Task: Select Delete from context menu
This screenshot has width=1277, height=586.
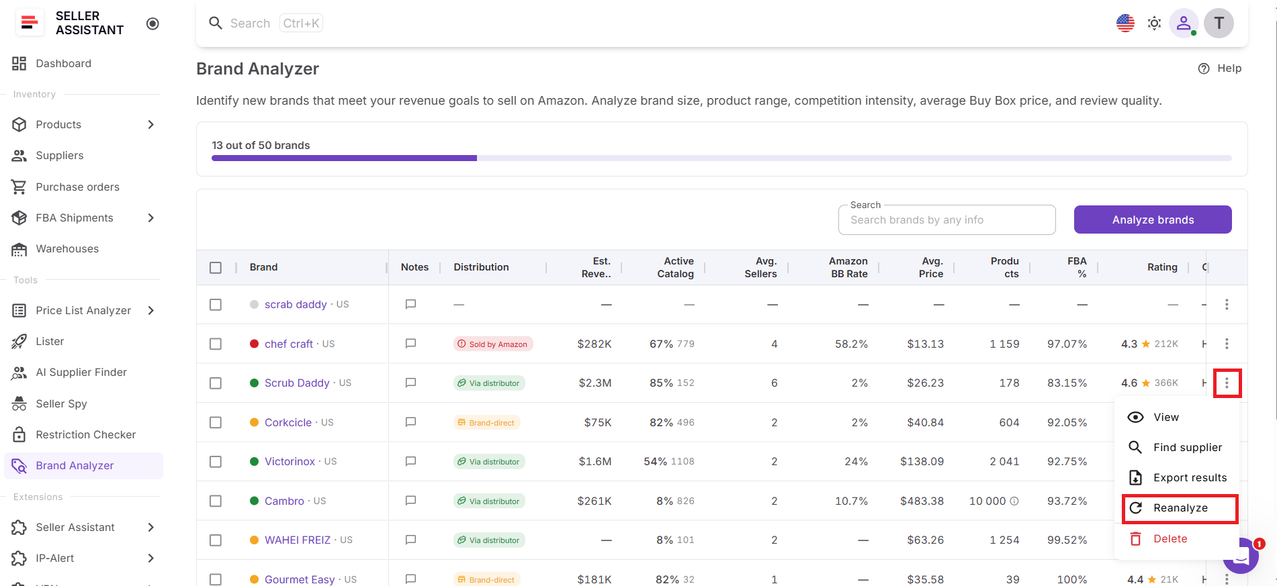Action: (x=1176, y=538)
